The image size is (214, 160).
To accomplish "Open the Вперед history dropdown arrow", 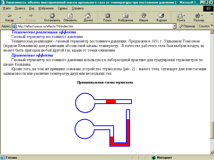I will (41, 17).
